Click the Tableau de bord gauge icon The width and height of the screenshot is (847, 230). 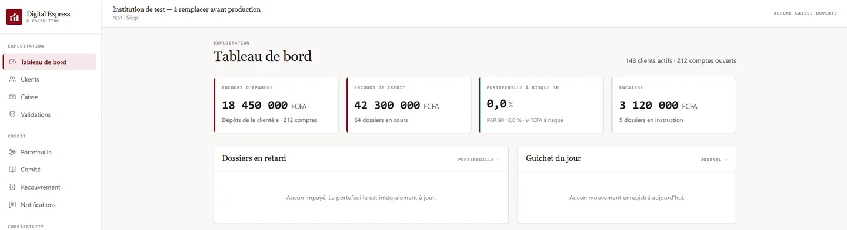[x=13, y=62]
